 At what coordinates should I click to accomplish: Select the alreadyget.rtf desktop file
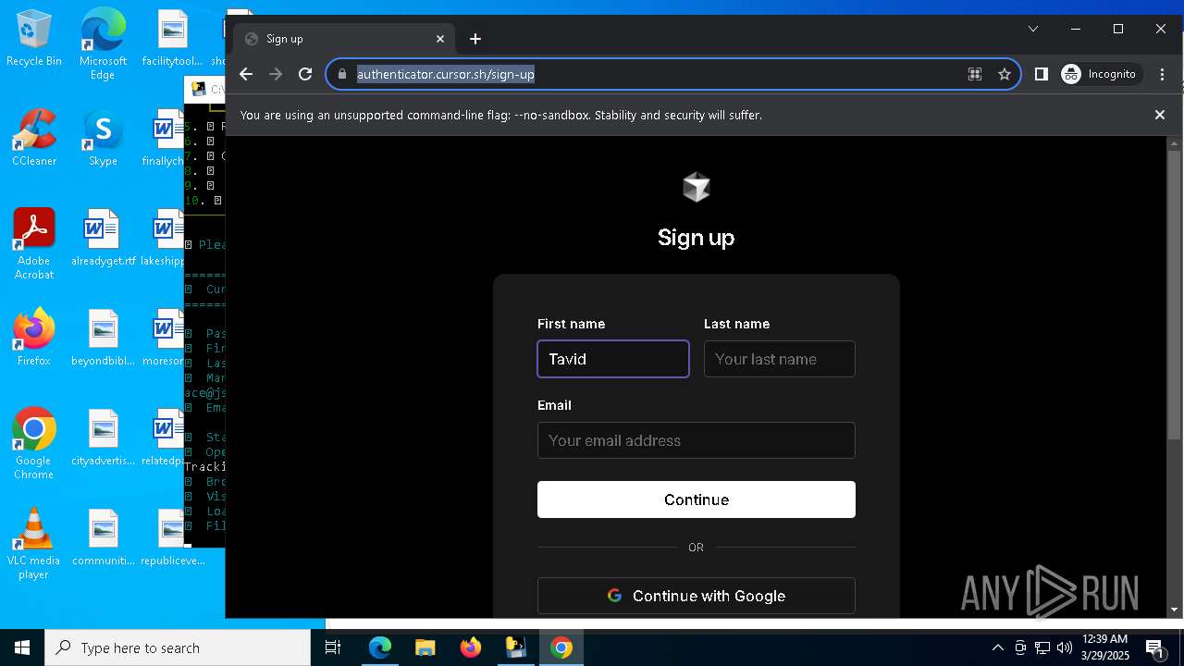click(103, 238)
